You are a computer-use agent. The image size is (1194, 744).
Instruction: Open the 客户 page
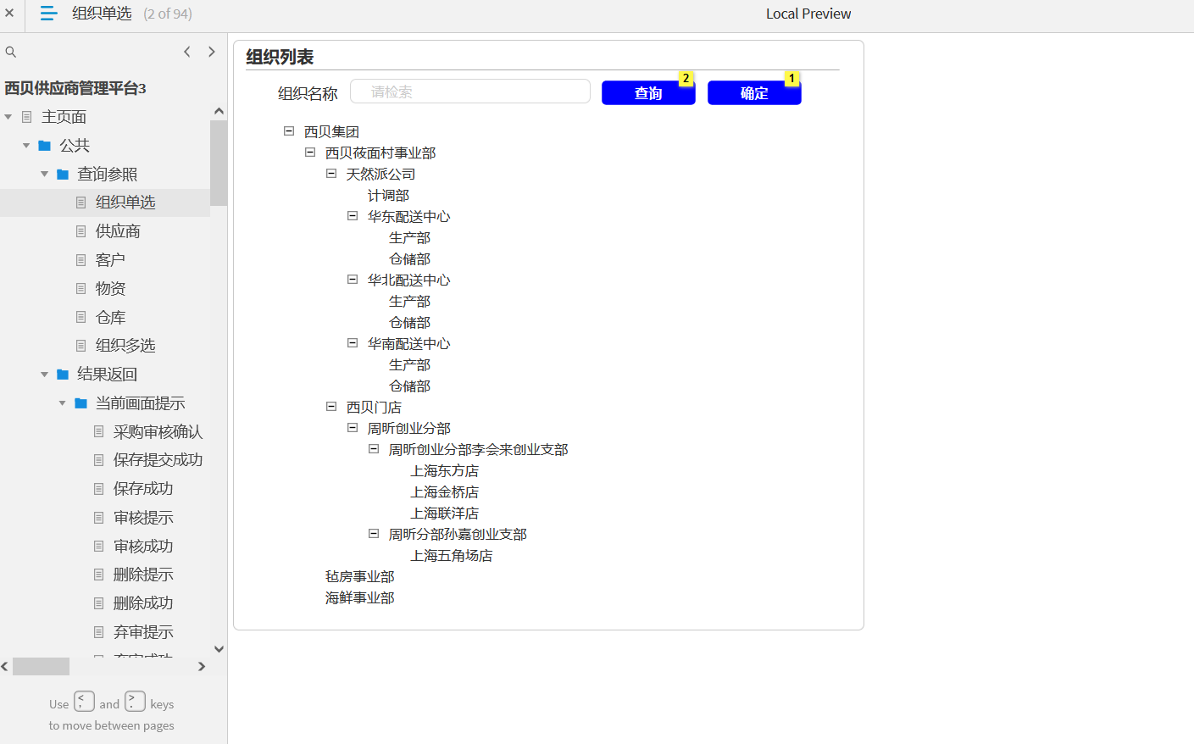pos(110,260)
